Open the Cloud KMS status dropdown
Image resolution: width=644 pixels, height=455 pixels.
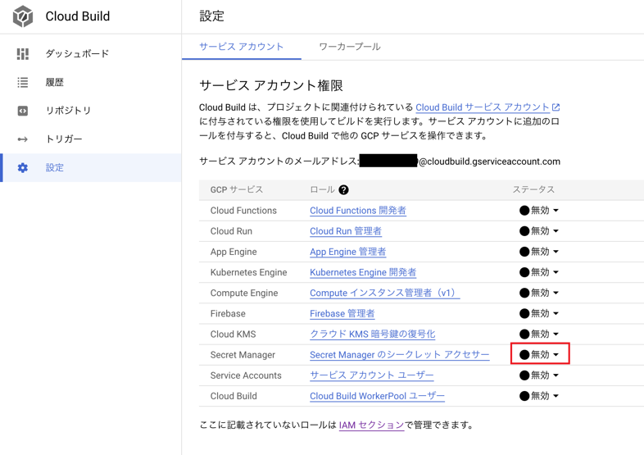point(539,334)
